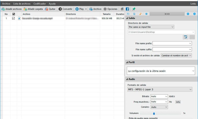Click the Archivo toolbar button

pyautogui.click(x=95, y=9)
